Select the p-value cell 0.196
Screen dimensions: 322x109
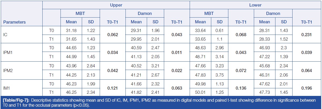coord(306,88)
